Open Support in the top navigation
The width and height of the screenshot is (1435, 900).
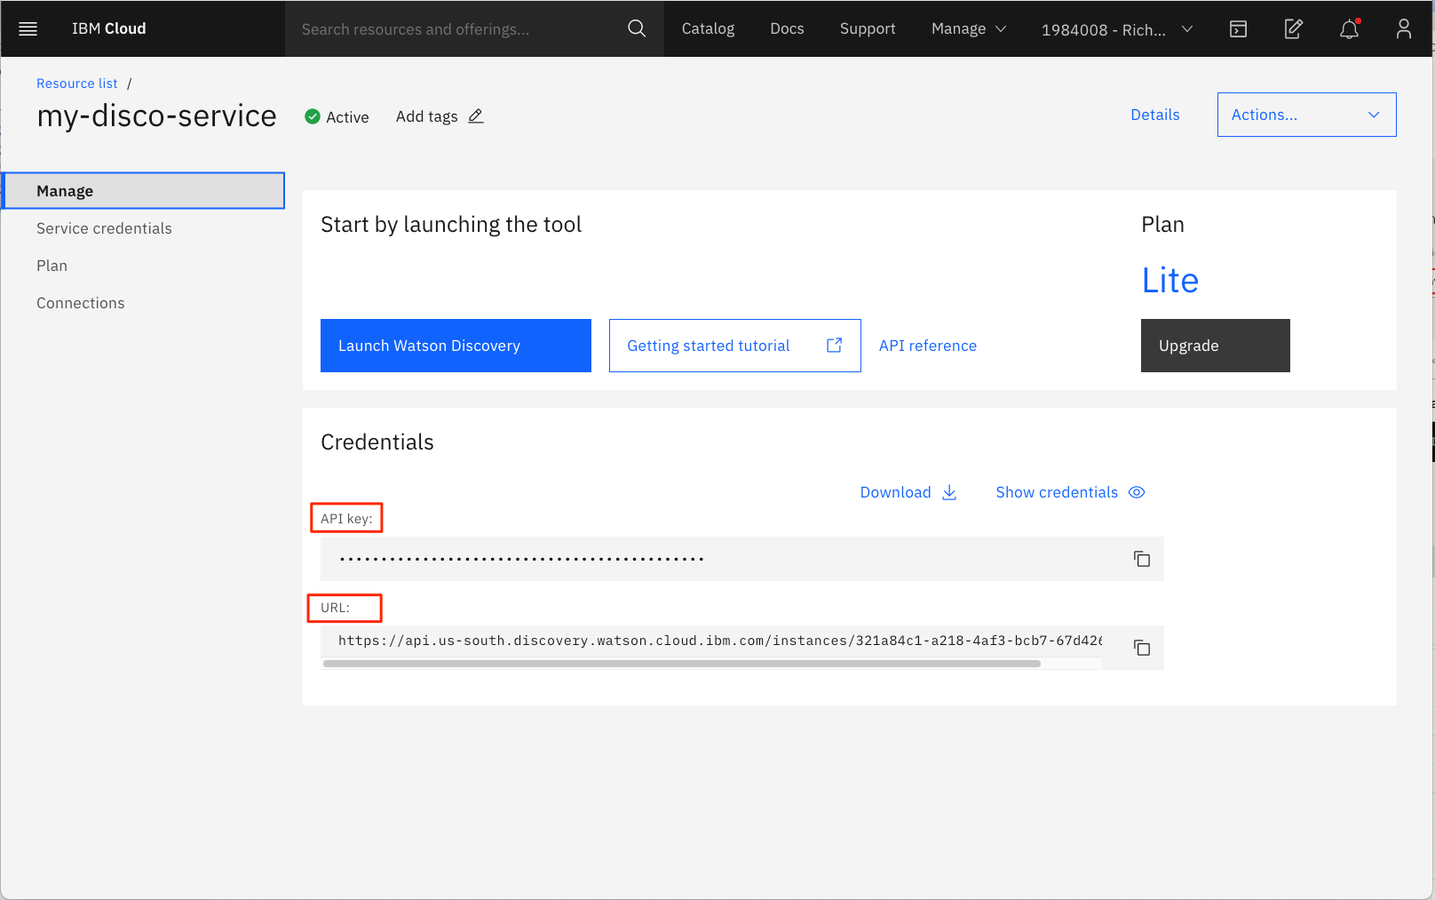[x=868, y=28]
